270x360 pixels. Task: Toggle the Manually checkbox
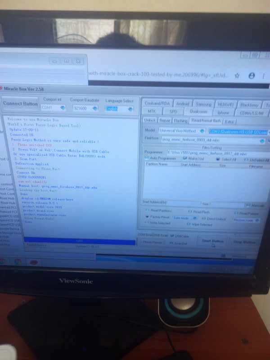[x=248, y=205]
